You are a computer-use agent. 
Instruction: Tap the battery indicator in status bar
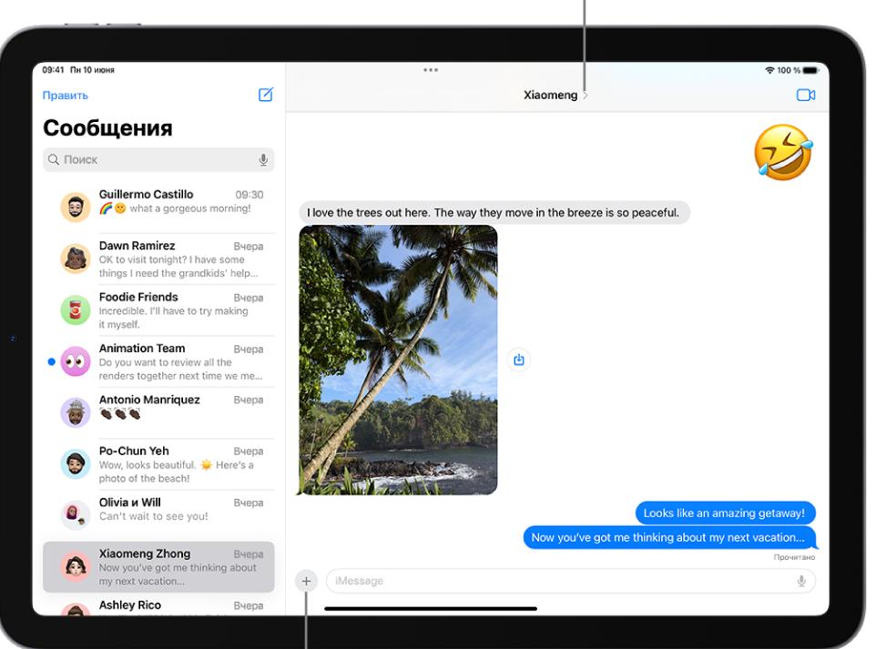pos(811,70)
